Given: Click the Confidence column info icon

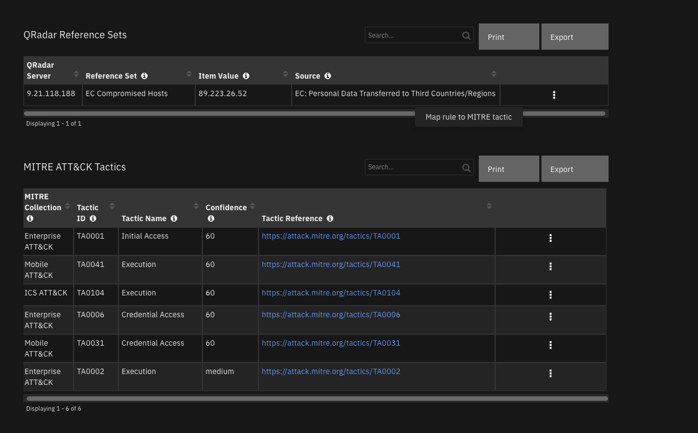Looking at the screenshot, I should pyautogui.click(x=211, y=218).
